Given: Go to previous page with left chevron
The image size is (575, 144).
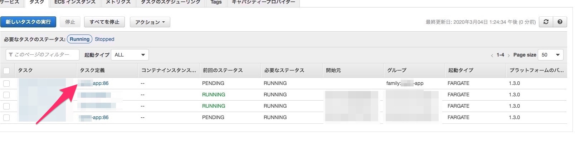Looking at the screenshot, I should [x=492, y=55].
